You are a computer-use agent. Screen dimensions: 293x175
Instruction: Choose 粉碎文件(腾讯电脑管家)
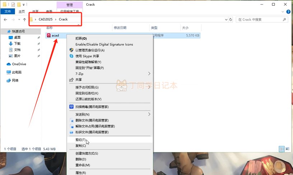(x=110, y=132)
